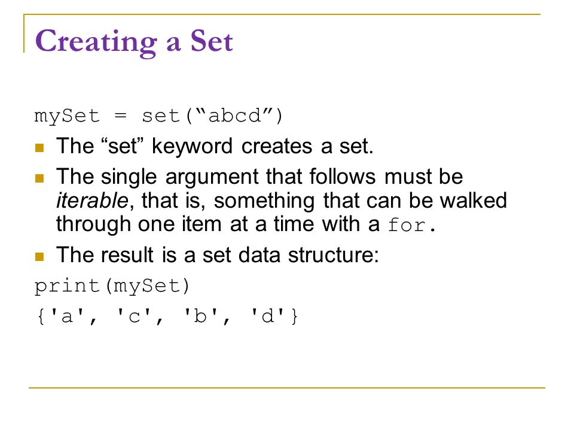The image size is (574, 431).
Task: Click 'The result is a set data structure:'
Action: 217,255
